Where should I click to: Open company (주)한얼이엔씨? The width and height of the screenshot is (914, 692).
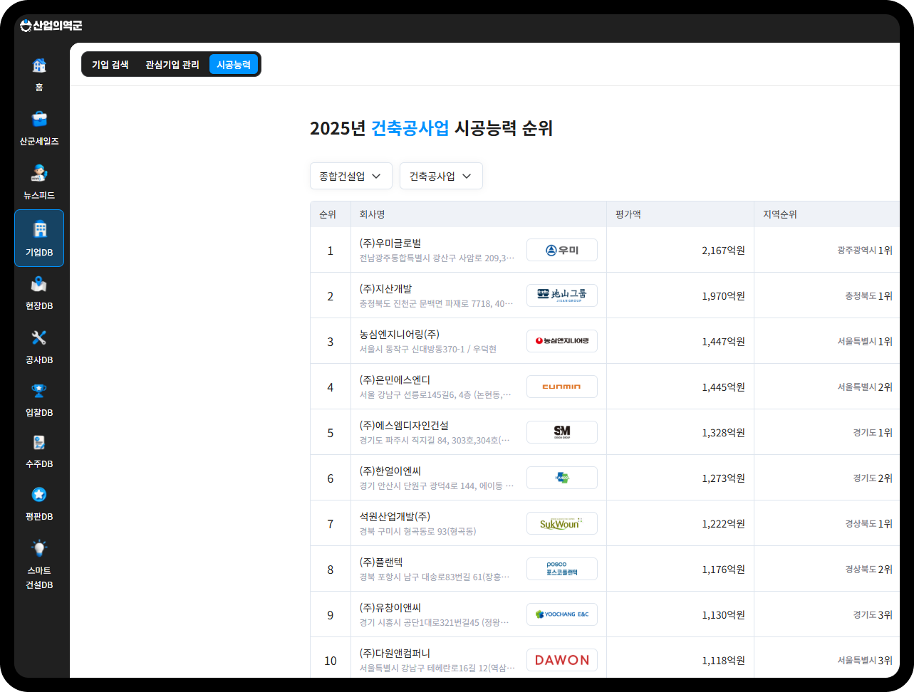pos(390,471)
